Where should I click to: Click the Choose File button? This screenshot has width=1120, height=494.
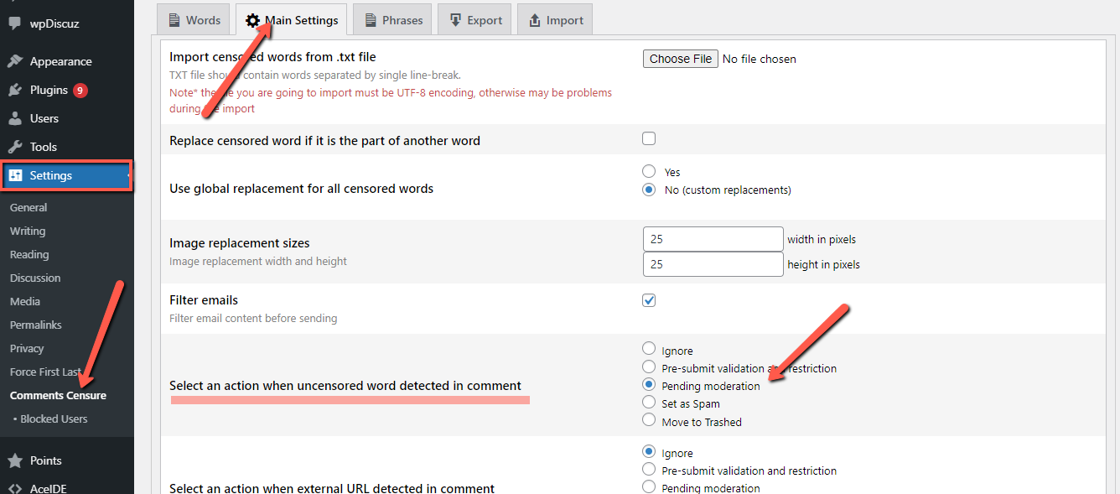pyautogui.click(x=680, y=59)
